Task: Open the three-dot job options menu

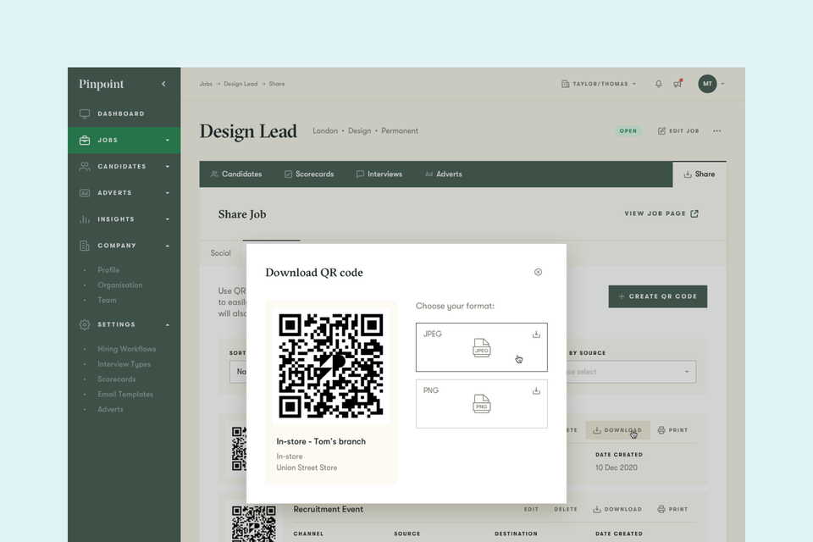Action: click(716, 131)
